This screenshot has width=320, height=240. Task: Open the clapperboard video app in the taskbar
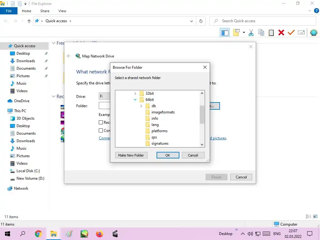point(115,234)
